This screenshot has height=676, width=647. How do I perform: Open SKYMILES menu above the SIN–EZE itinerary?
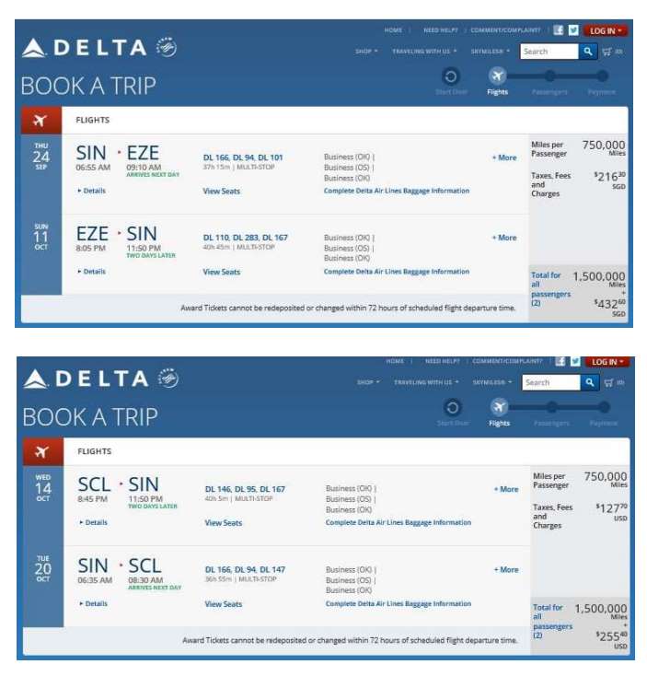tap(491, 52)
